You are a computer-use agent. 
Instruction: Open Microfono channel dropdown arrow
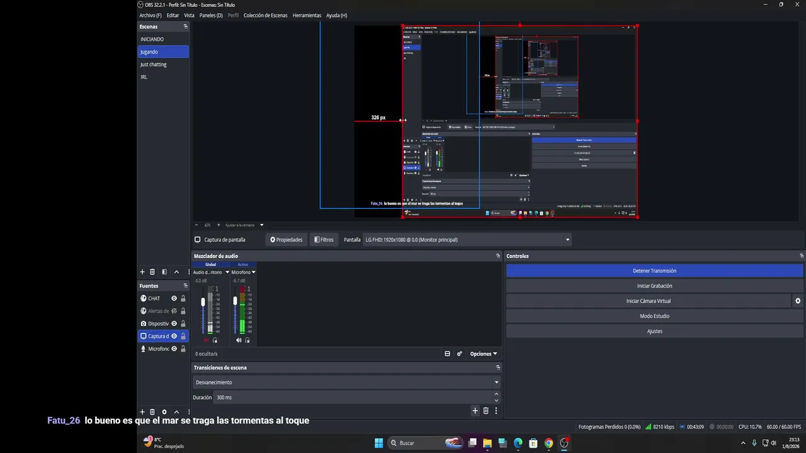253,272
